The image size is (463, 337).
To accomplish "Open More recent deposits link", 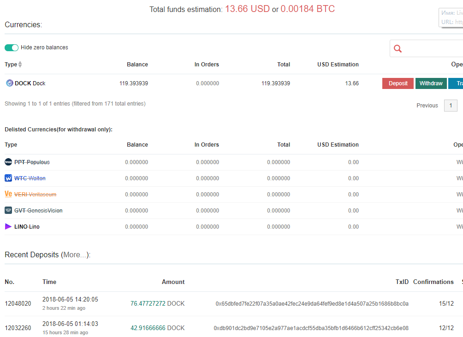I will 76,255.
